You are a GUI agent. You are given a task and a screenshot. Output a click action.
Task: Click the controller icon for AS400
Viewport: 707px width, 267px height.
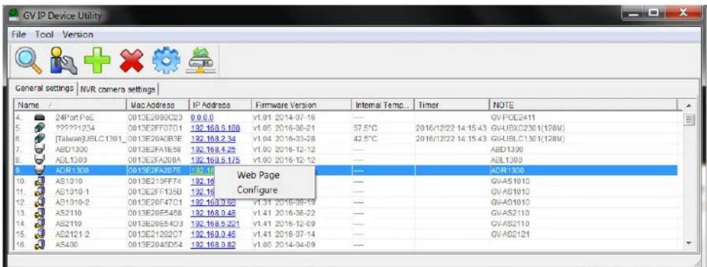pos(40,245)
